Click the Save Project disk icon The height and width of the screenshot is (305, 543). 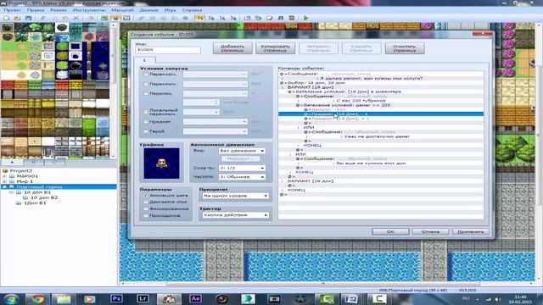[x=28, y=18]
